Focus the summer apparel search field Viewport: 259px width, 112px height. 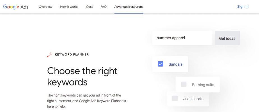point(182,38)
